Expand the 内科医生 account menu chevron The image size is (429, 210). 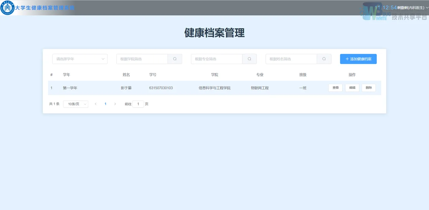tap(427, 8)
